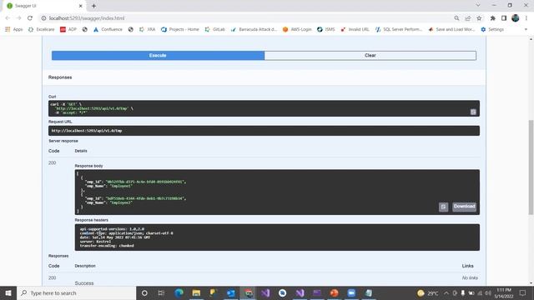This screenshot has width=534, height=300.
Task: Click the Employee2 value in response body
Action: click(x=120, y=202)
